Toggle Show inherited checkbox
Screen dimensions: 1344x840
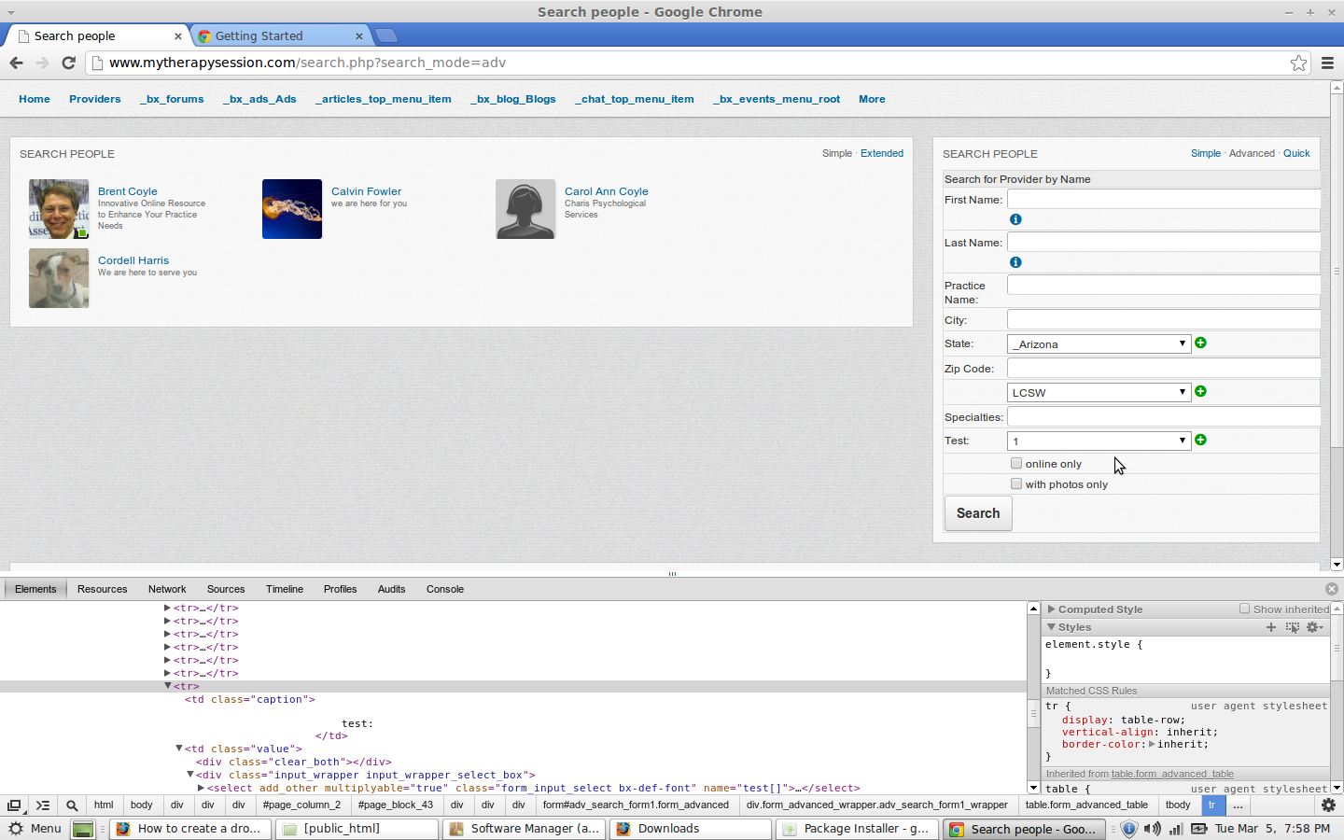[1244, 609]
